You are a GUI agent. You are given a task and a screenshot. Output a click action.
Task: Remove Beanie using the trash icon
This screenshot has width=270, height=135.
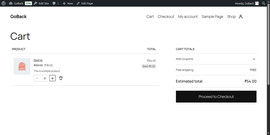[x=61, y=78]
